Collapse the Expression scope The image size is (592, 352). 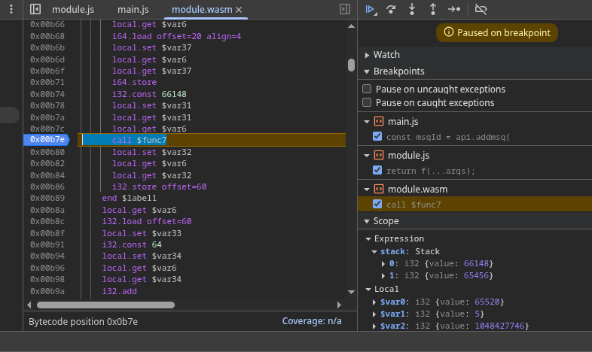pos(368,239)
